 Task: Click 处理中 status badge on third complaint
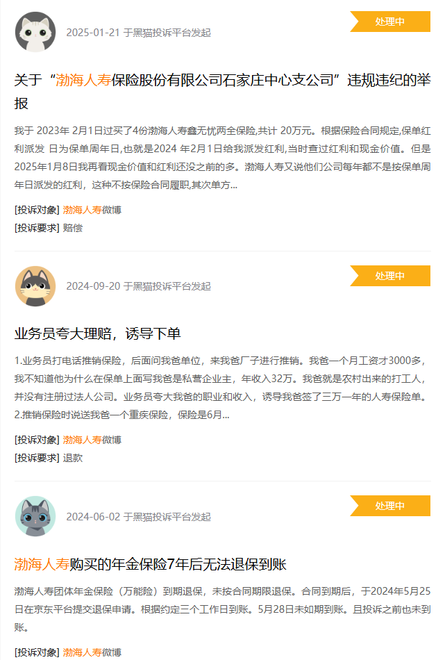[x=390, y=506]
